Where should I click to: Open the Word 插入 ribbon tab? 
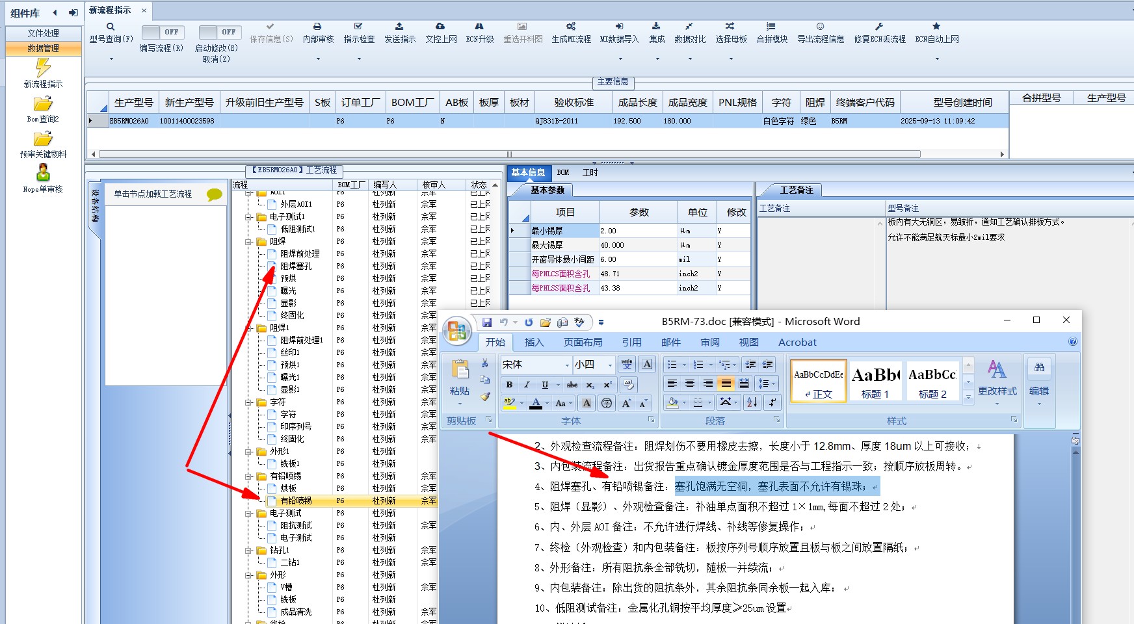pos(534,342)
